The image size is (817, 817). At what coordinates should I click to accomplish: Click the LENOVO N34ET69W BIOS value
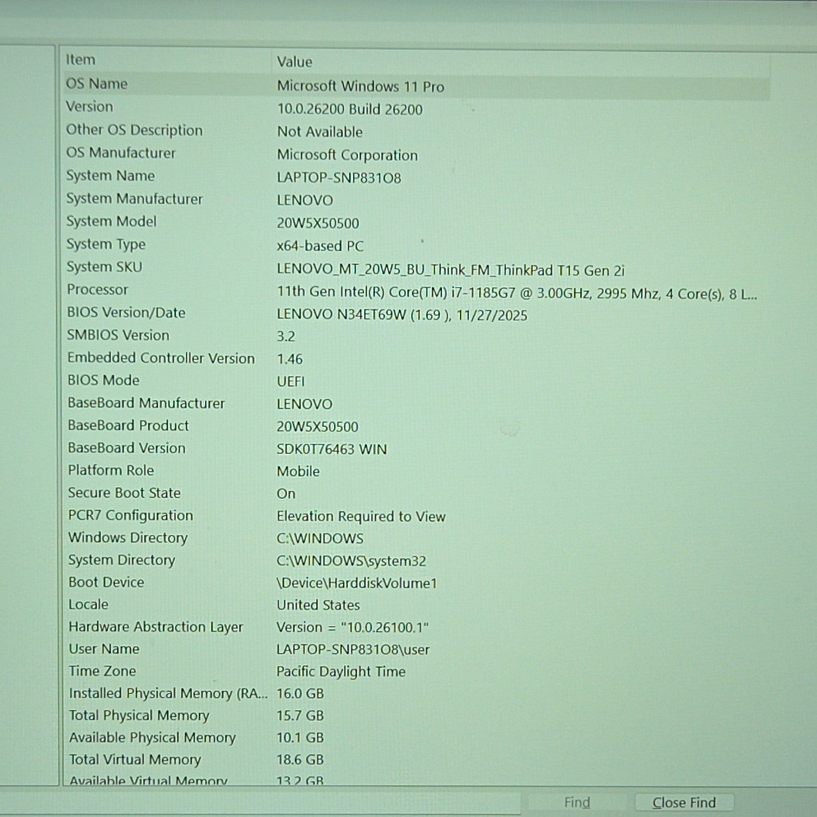point(402,315)
